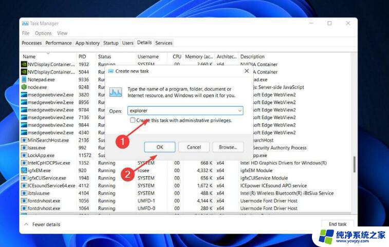The image size is (389, 247).
Task: Click the Create new task dialog icon
Action: [x=111, y=71]
